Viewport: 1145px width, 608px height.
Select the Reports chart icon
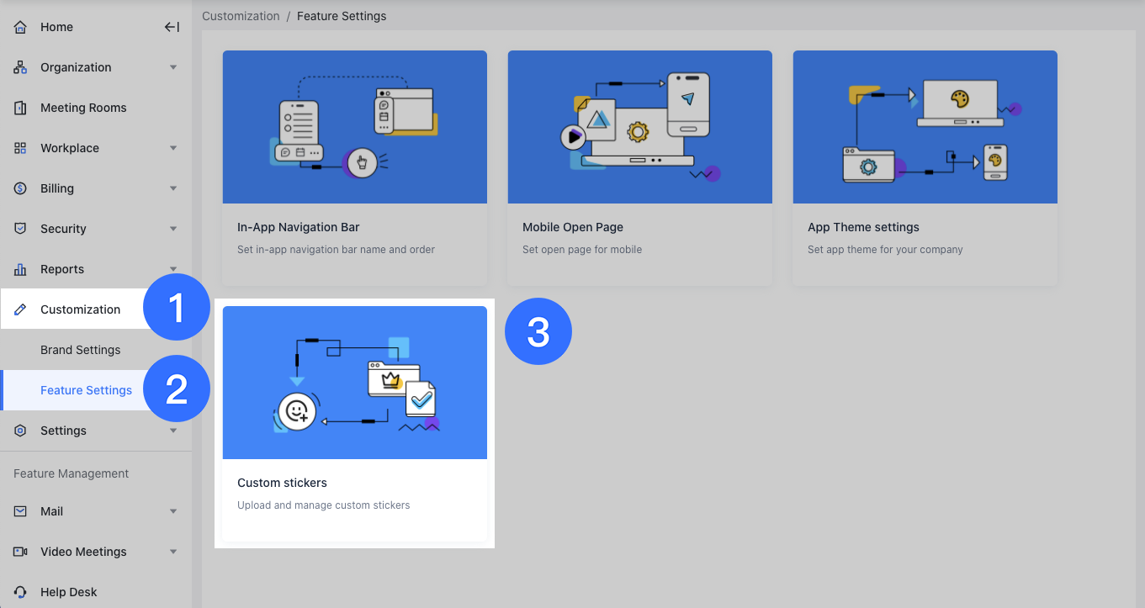coord(20,269)
